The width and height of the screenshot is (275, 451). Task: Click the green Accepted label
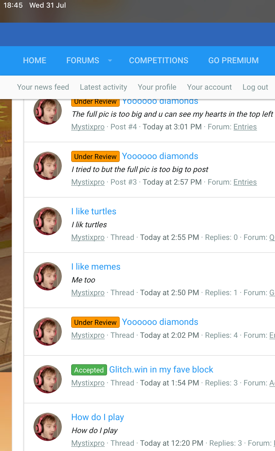point(89,370)
